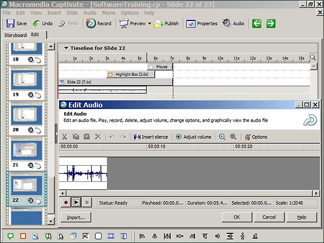324x243 pixels.
Task: Click the Copy icon in Edit Audio
Action: (x=76, y=137)
